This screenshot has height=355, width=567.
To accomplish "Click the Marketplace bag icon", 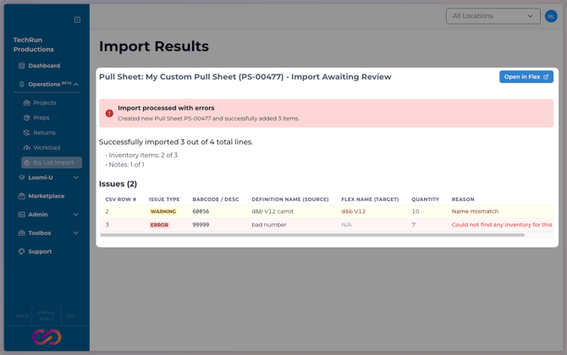I will [x=22, y=196].
